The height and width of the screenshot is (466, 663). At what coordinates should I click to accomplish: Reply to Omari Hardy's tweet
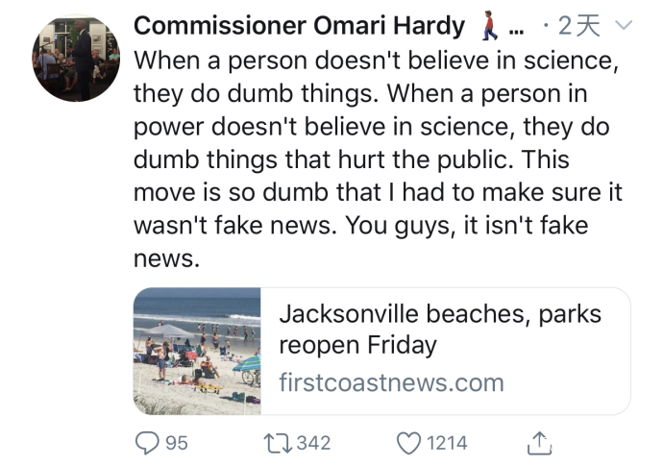coord(149,443)
